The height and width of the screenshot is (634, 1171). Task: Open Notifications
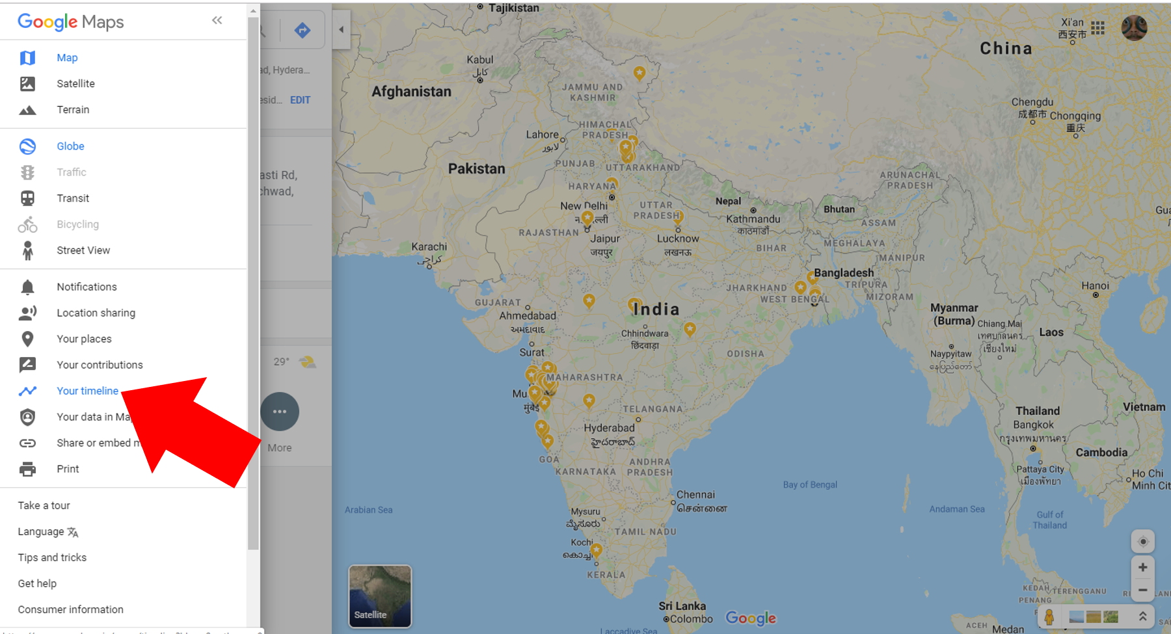tap(87, 287)
